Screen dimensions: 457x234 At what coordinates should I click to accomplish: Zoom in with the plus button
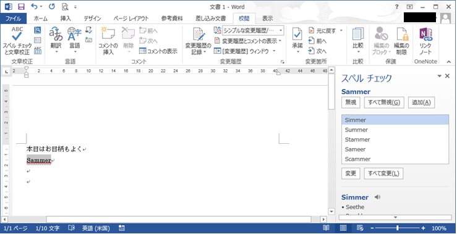[423, 228]
